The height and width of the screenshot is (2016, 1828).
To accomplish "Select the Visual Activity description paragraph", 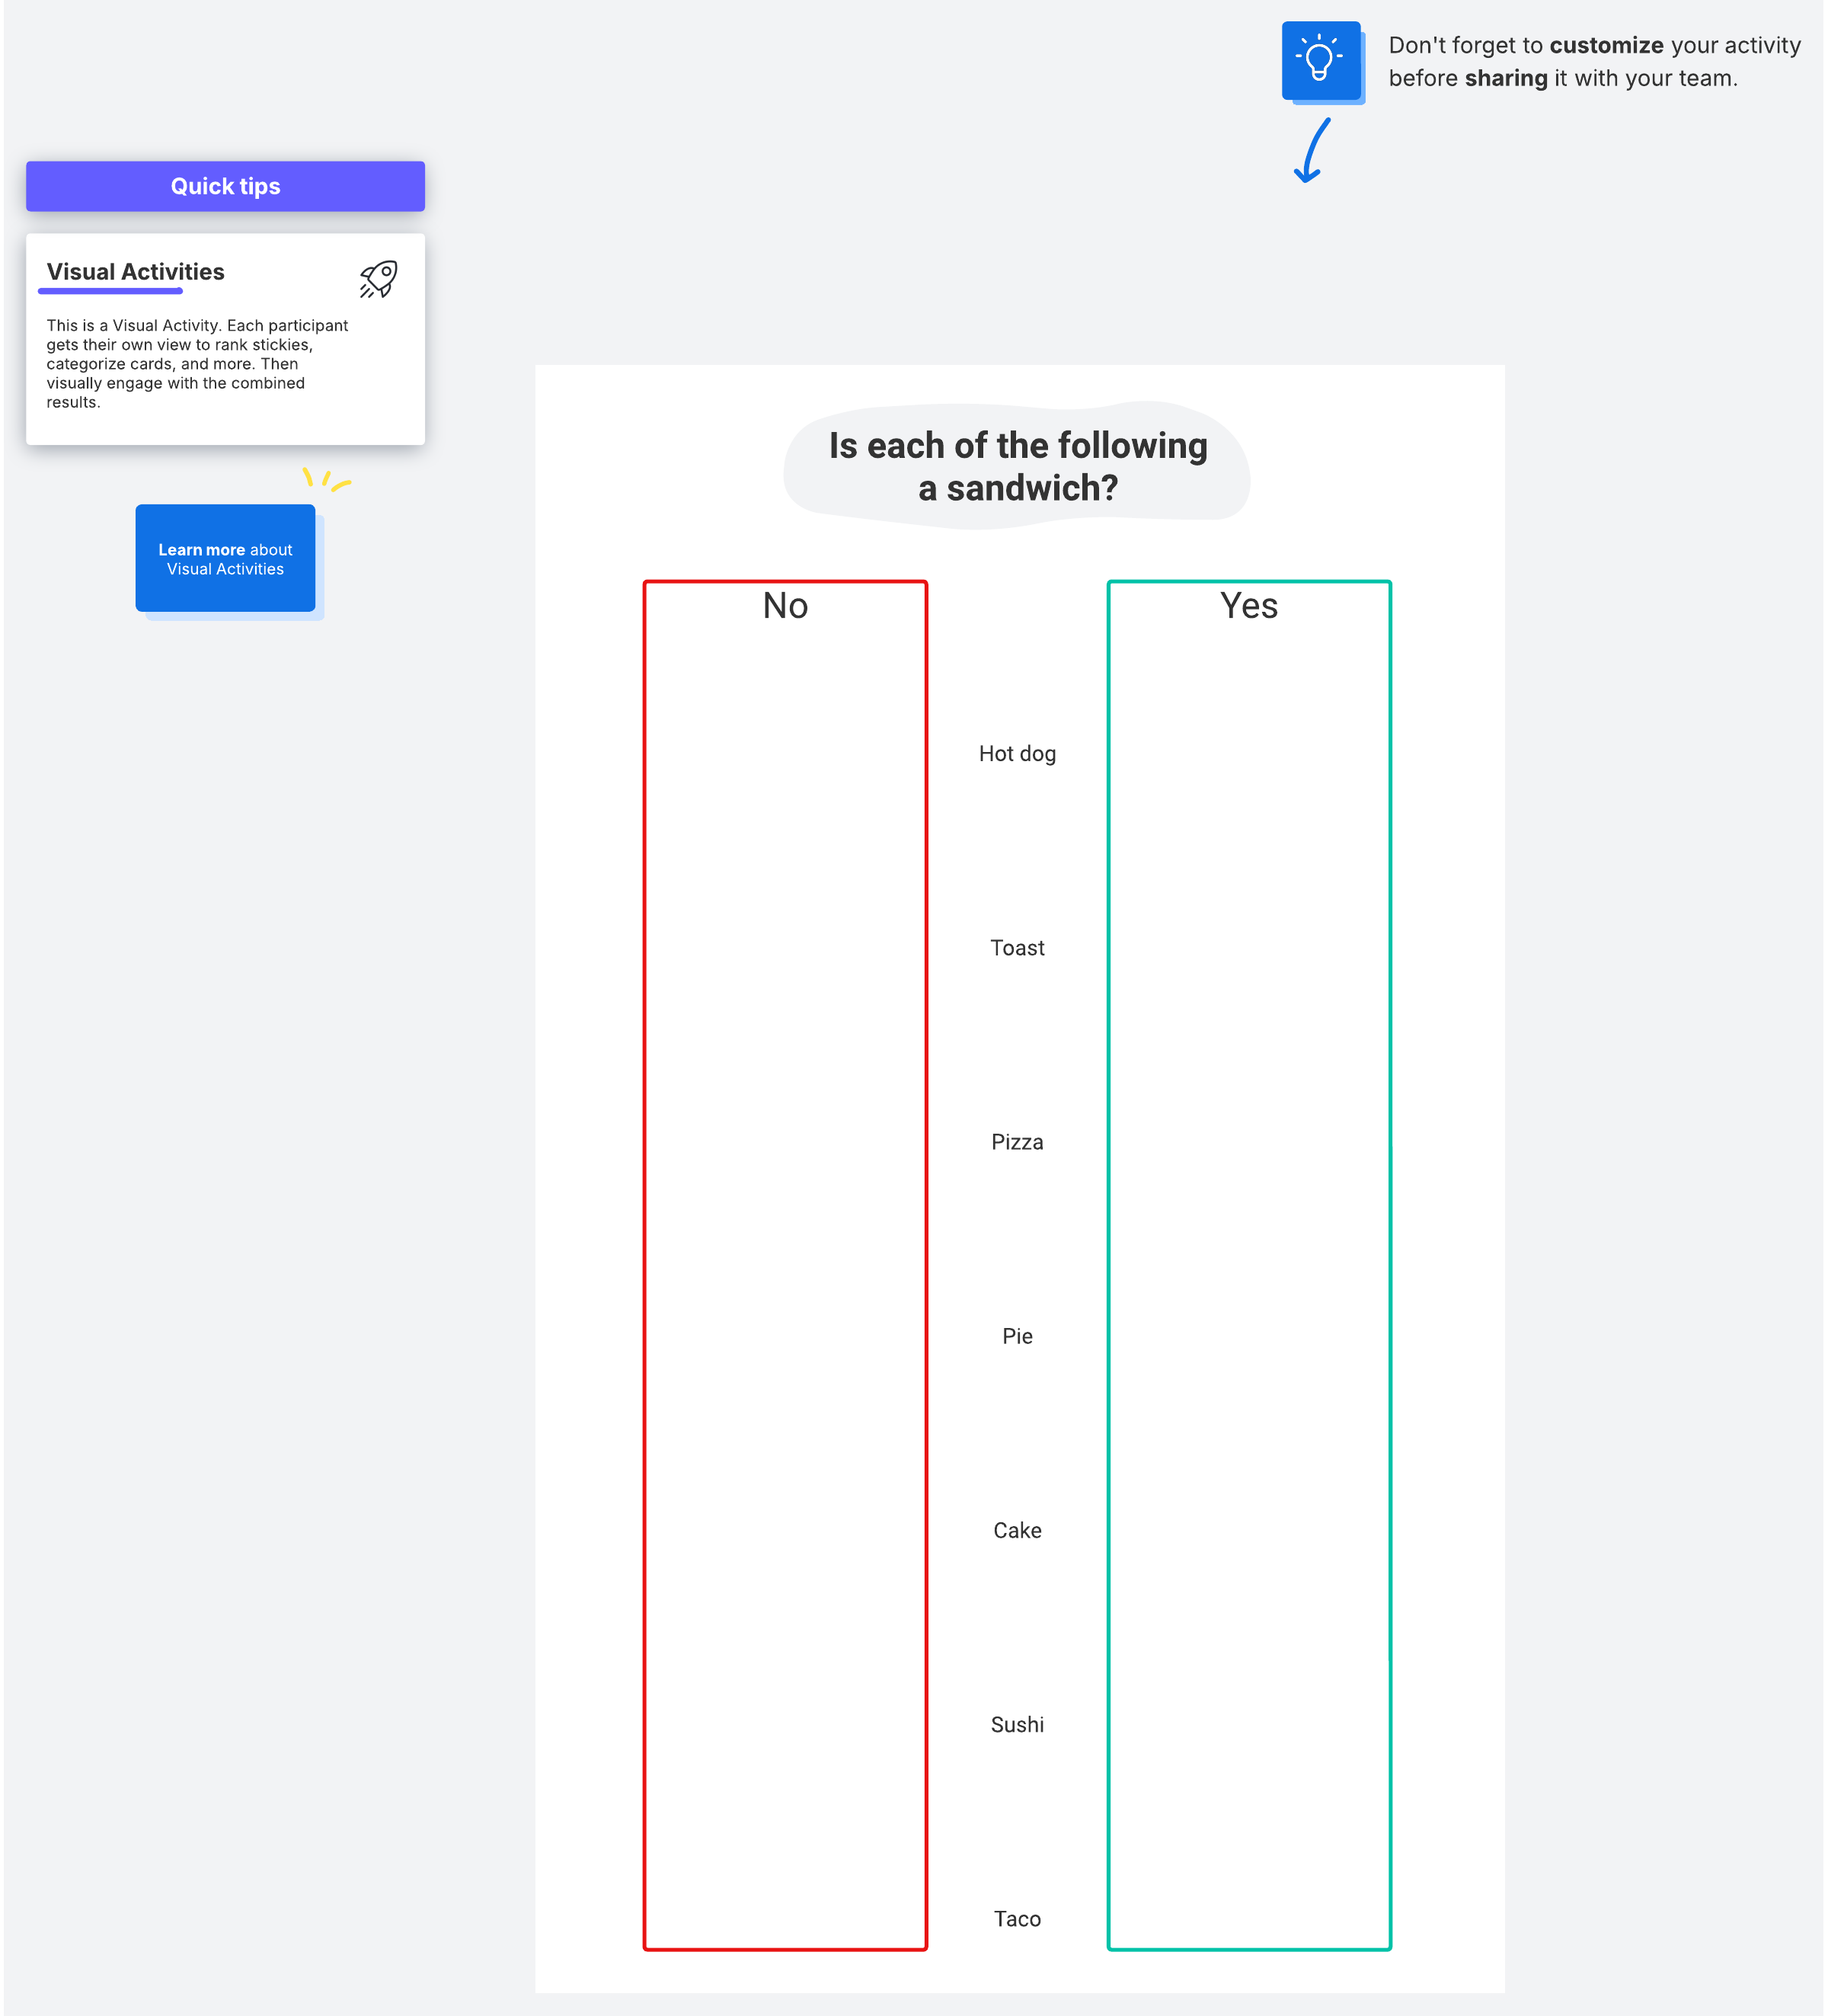I will pyautogui.click(x=196, y=364).
